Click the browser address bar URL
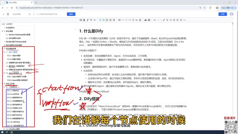This screenshot has width=238, height=134. (51, 8)
